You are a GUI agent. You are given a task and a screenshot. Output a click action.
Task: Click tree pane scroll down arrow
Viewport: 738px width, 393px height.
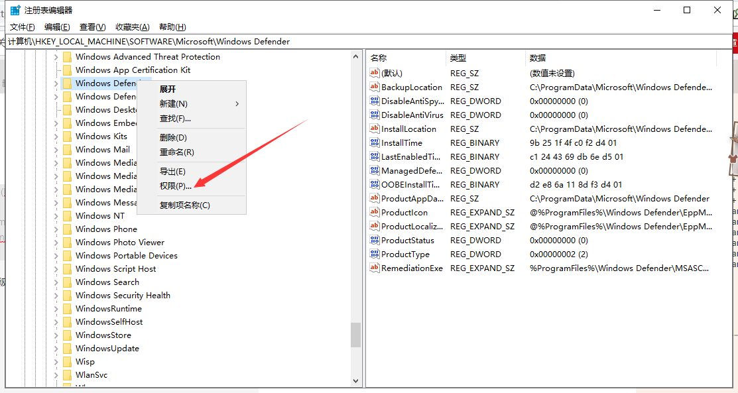355,381
